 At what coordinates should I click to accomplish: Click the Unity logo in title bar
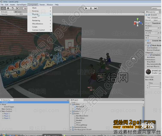pyautogui.click(x=1, y=2)
